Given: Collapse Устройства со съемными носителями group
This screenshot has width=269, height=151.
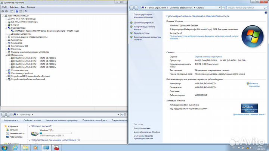Looking at the screenshot, I should pyautogui.click(x=30, y=140).
